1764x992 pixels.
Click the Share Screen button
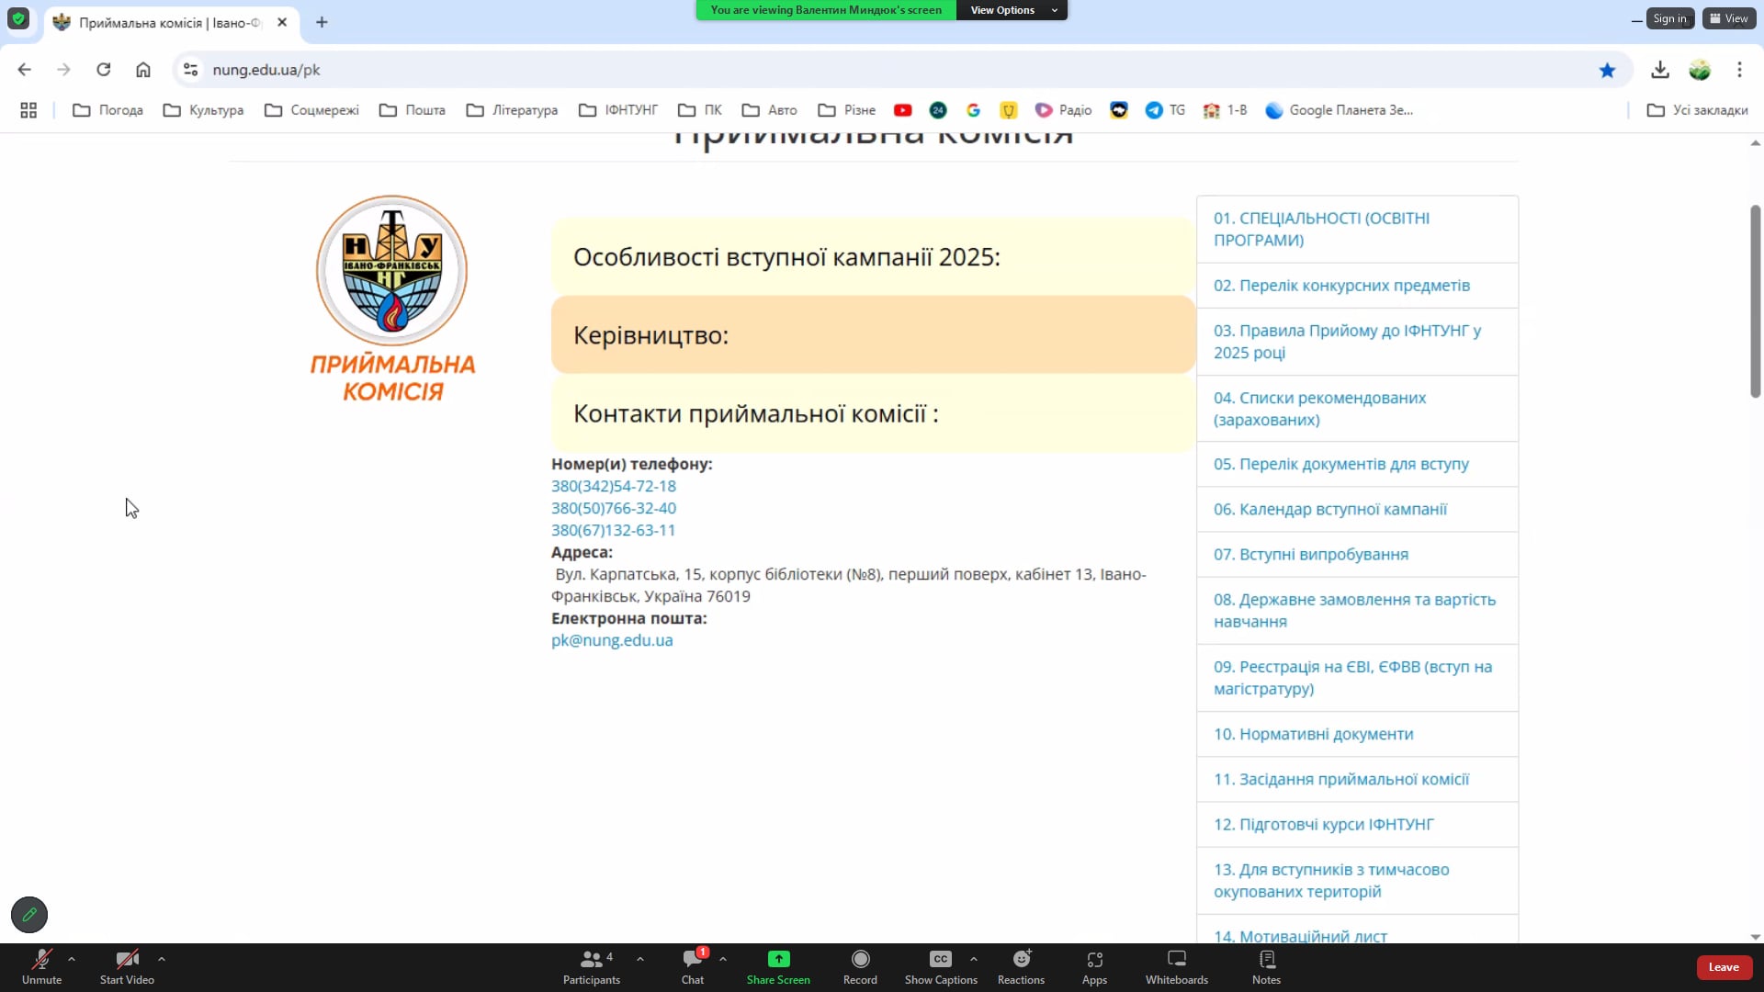click(778, 967)
